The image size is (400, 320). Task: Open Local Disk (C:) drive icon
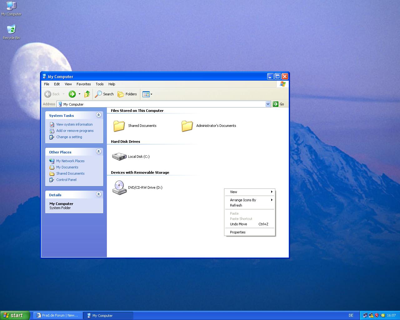(119, 157)
